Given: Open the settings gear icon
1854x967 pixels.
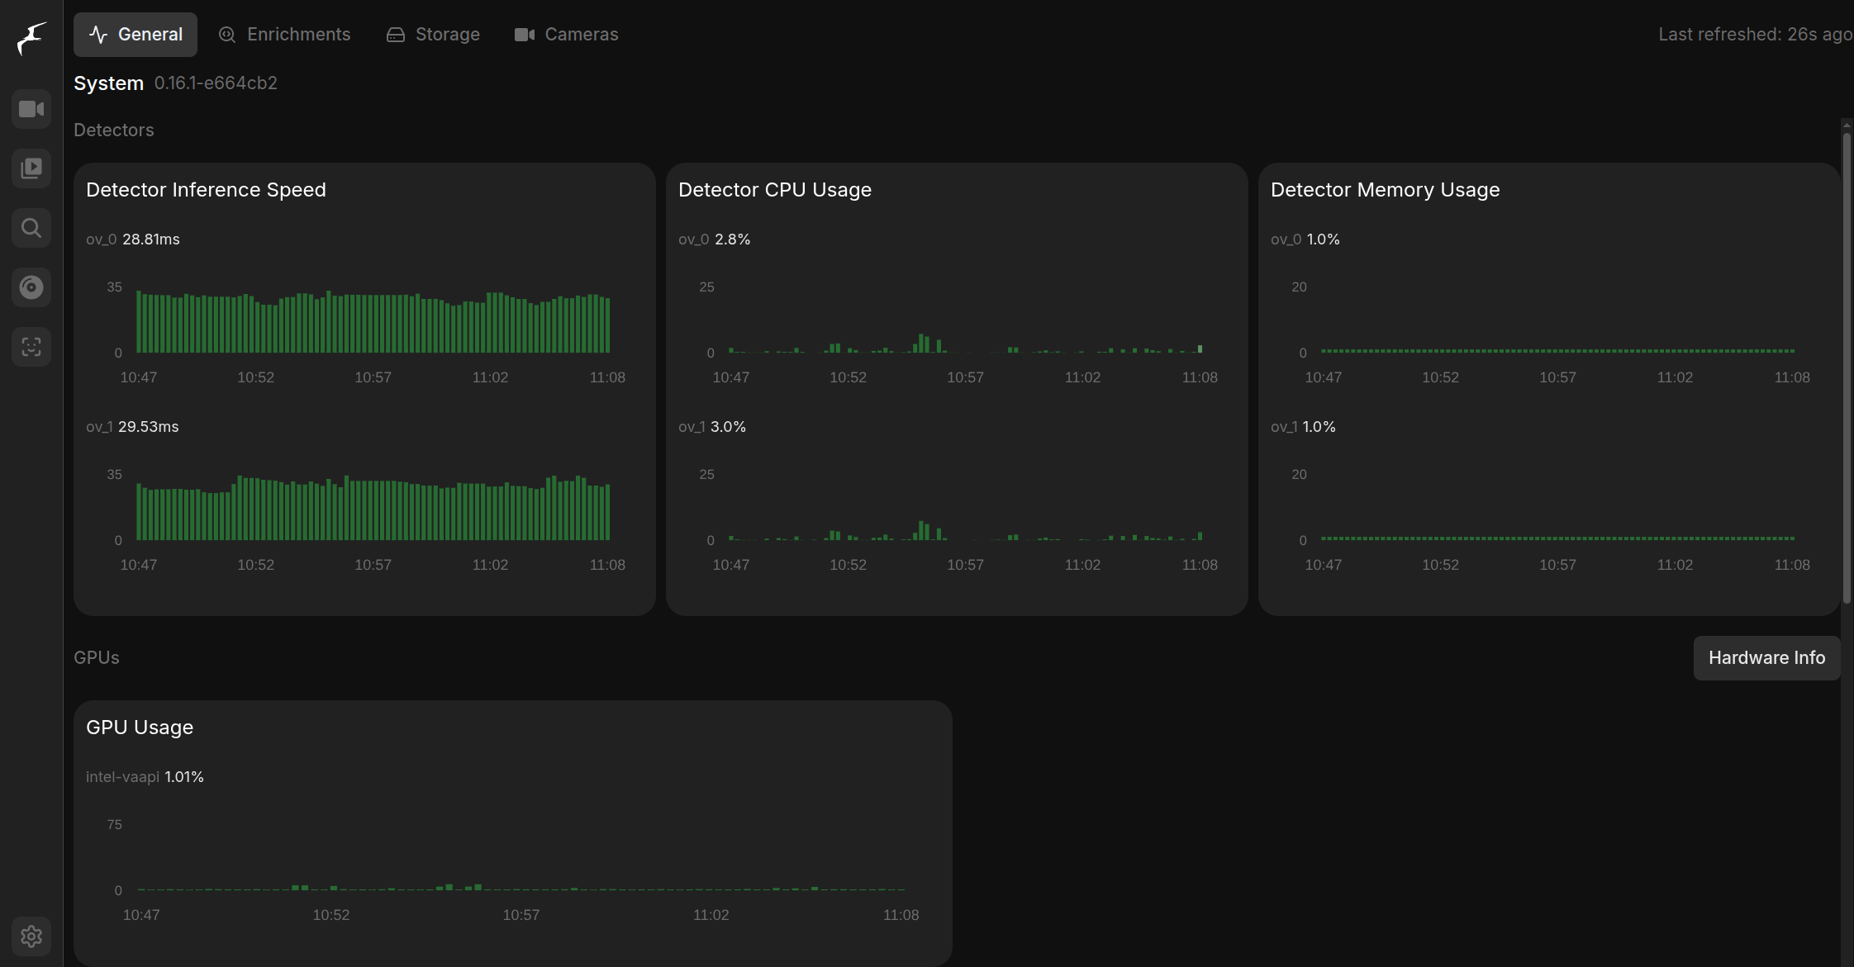Looking at the screenshot, I should tap(31, 936).
